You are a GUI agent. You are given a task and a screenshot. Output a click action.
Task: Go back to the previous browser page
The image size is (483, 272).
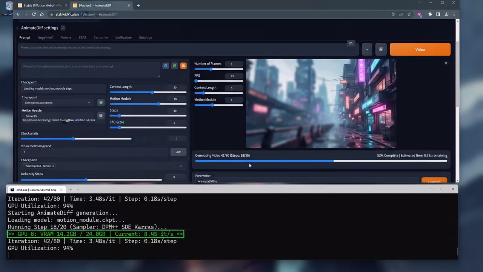coord(18,14)
